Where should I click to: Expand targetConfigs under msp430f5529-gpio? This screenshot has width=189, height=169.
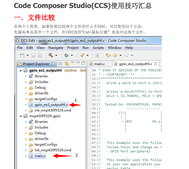point(26,145)
